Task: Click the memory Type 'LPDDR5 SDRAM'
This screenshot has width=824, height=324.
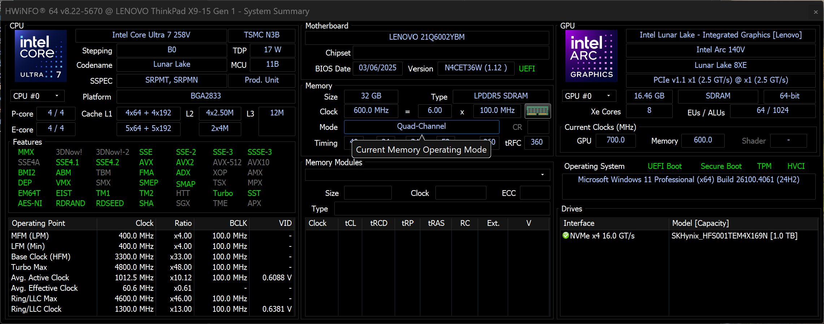Action: (x=501, y=96)
